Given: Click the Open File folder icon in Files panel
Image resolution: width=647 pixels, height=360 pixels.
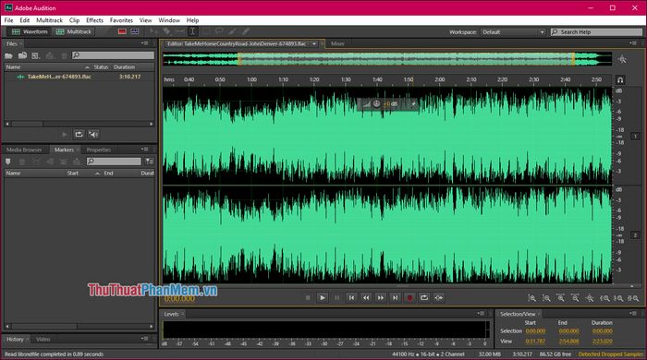Looking at the screenshot, I should pyautogui.click(x=8, y=55).
